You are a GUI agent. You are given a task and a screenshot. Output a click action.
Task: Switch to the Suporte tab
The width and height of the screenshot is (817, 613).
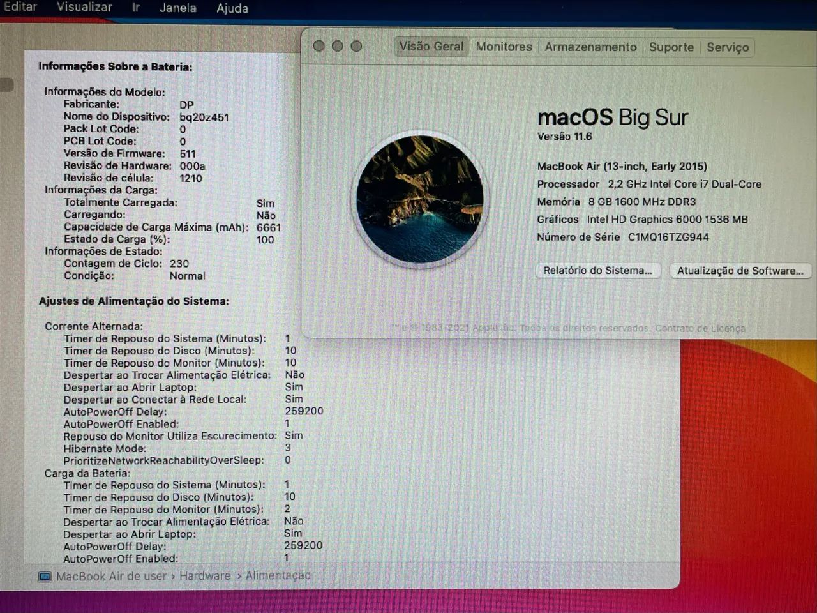[x=671, y=47]
